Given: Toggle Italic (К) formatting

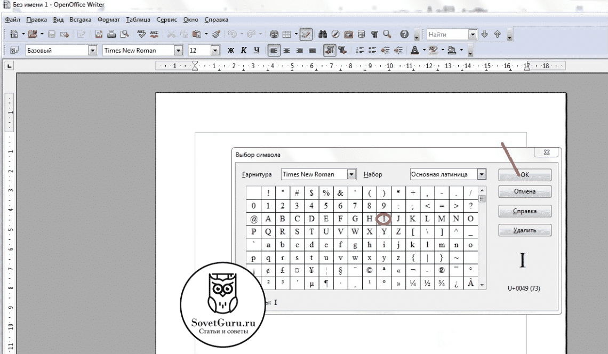Looking at the screenshot, I should click(244, 51).
